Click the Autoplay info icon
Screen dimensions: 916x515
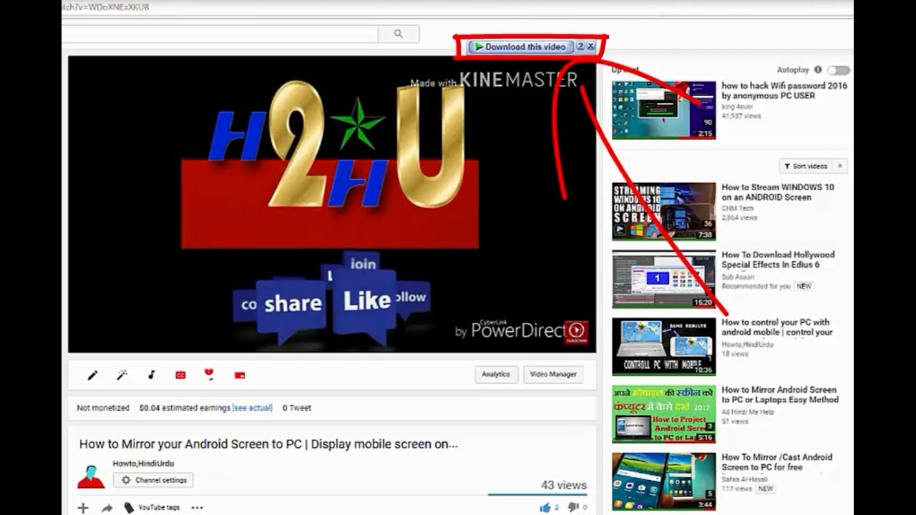[x=818, y=70]
